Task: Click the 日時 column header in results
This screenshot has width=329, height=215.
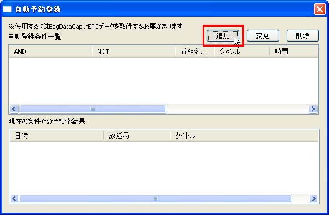Action: 57,136
